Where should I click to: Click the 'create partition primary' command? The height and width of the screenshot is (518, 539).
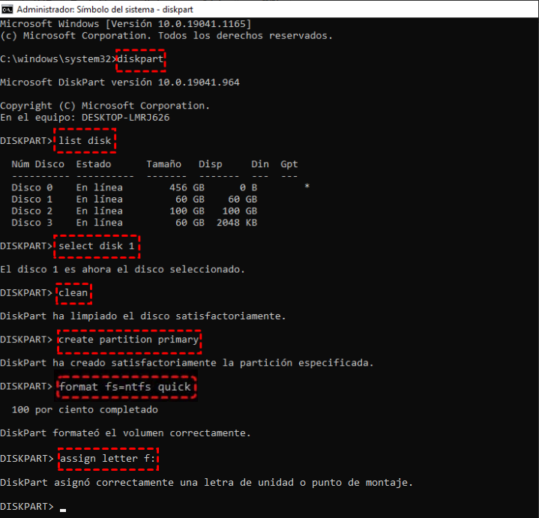[128, 340]
